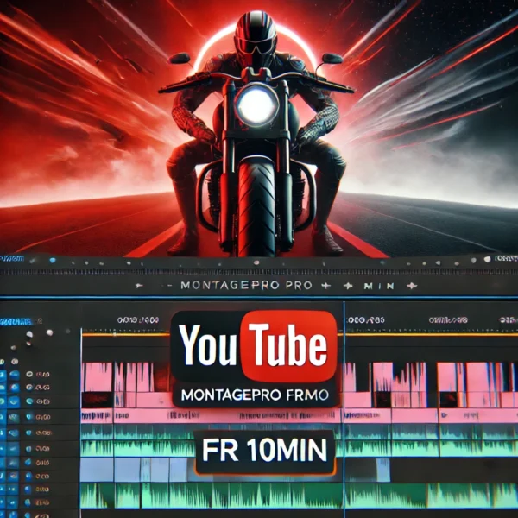Click the MONTAGEPRO PRO title text

click(x=246, y=286)
